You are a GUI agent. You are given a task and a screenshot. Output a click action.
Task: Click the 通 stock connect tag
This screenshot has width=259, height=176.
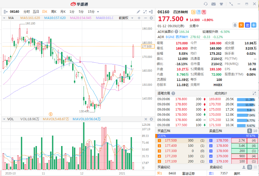[199, 12]
